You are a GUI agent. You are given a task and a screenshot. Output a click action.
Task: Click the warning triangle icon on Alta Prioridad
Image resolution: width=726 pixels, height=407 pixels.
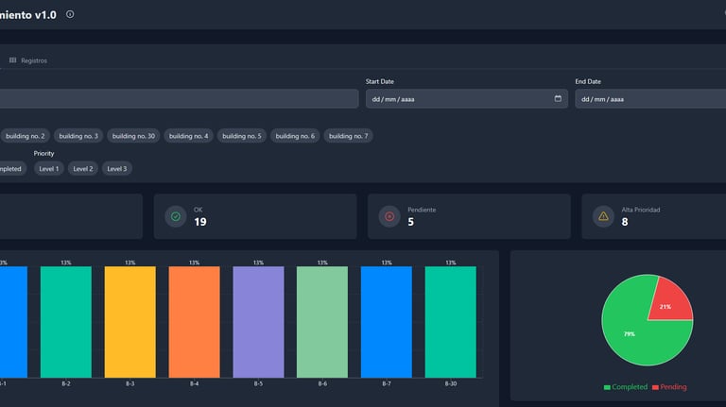point(603,216)
